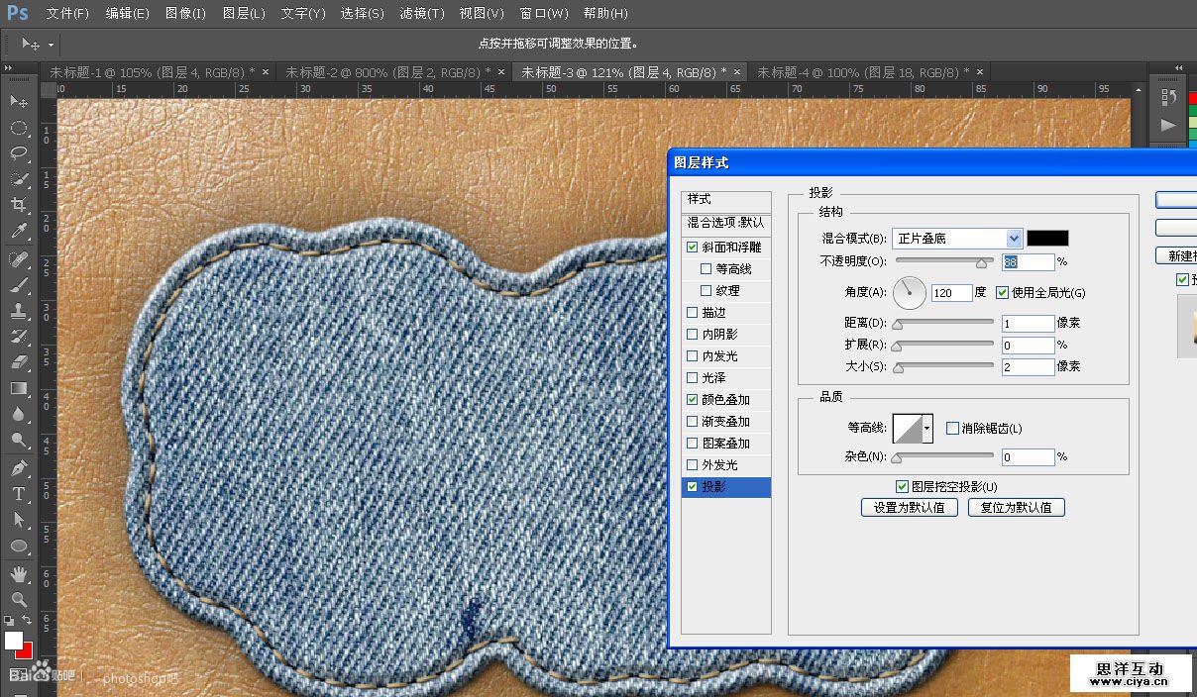Image resolution: width=1197 pixels, height=697 pixels.
Task: Enable the 描边 (Stroke) style checkbox
Action: (x=692, y=313)
